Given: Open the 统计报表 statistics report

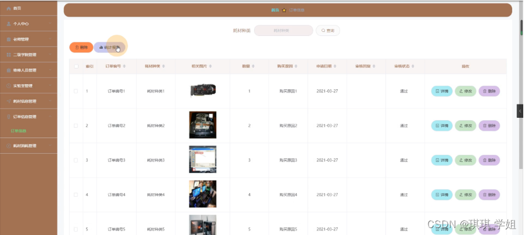Looking at the screenshot, I should tap(109, 48).
